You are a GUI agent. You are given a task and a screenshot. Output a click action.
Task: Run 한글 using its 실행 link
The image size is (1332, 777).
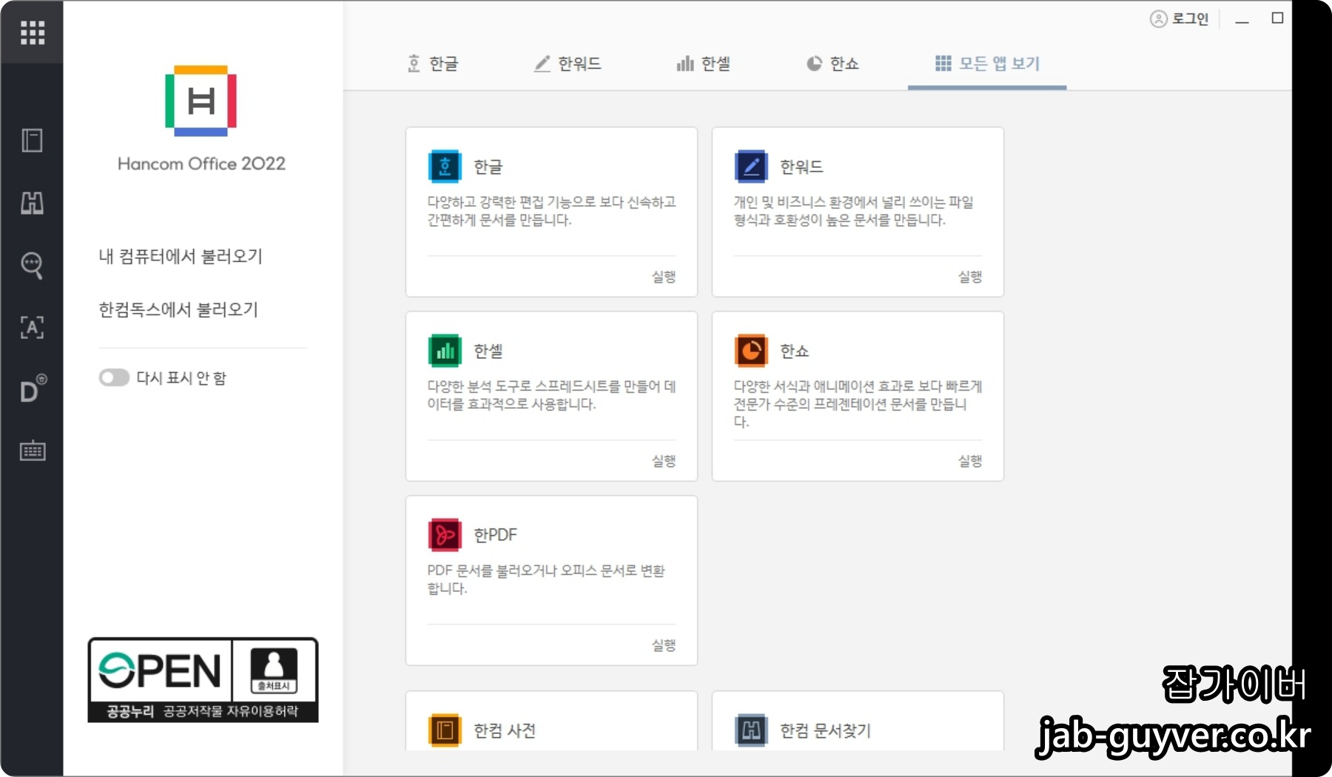pyautogui.click(x=664, y=276)
